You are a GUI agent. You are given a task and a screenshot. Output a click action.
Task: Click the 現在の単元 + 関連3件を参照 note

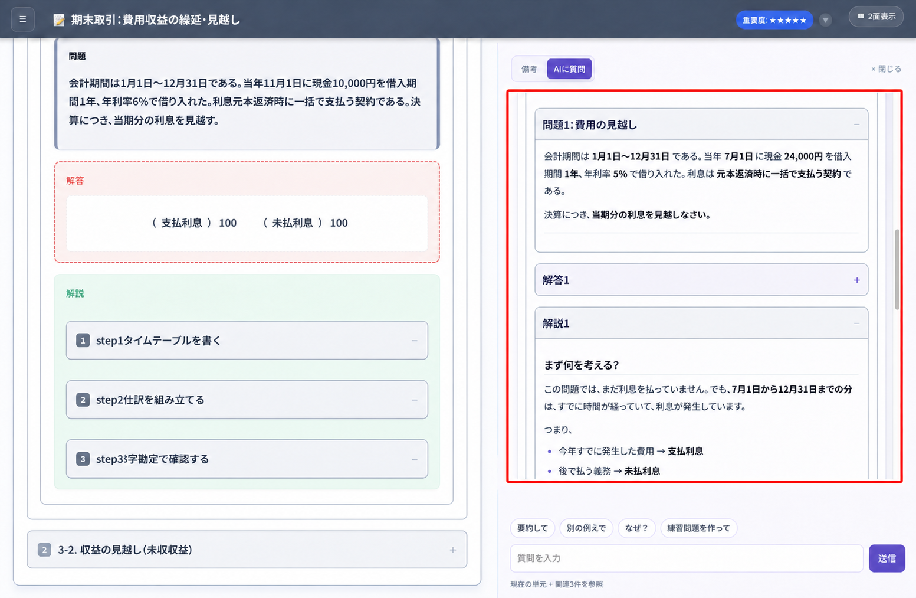[556, 584]
